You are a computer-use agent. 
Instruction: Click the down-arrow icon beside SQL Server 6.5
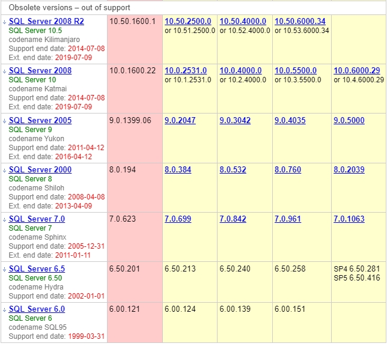click(4, 270)
